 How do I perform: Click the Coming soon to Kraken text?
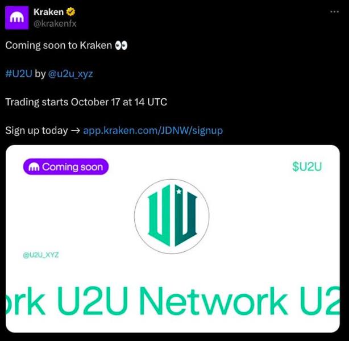(59, 45)
